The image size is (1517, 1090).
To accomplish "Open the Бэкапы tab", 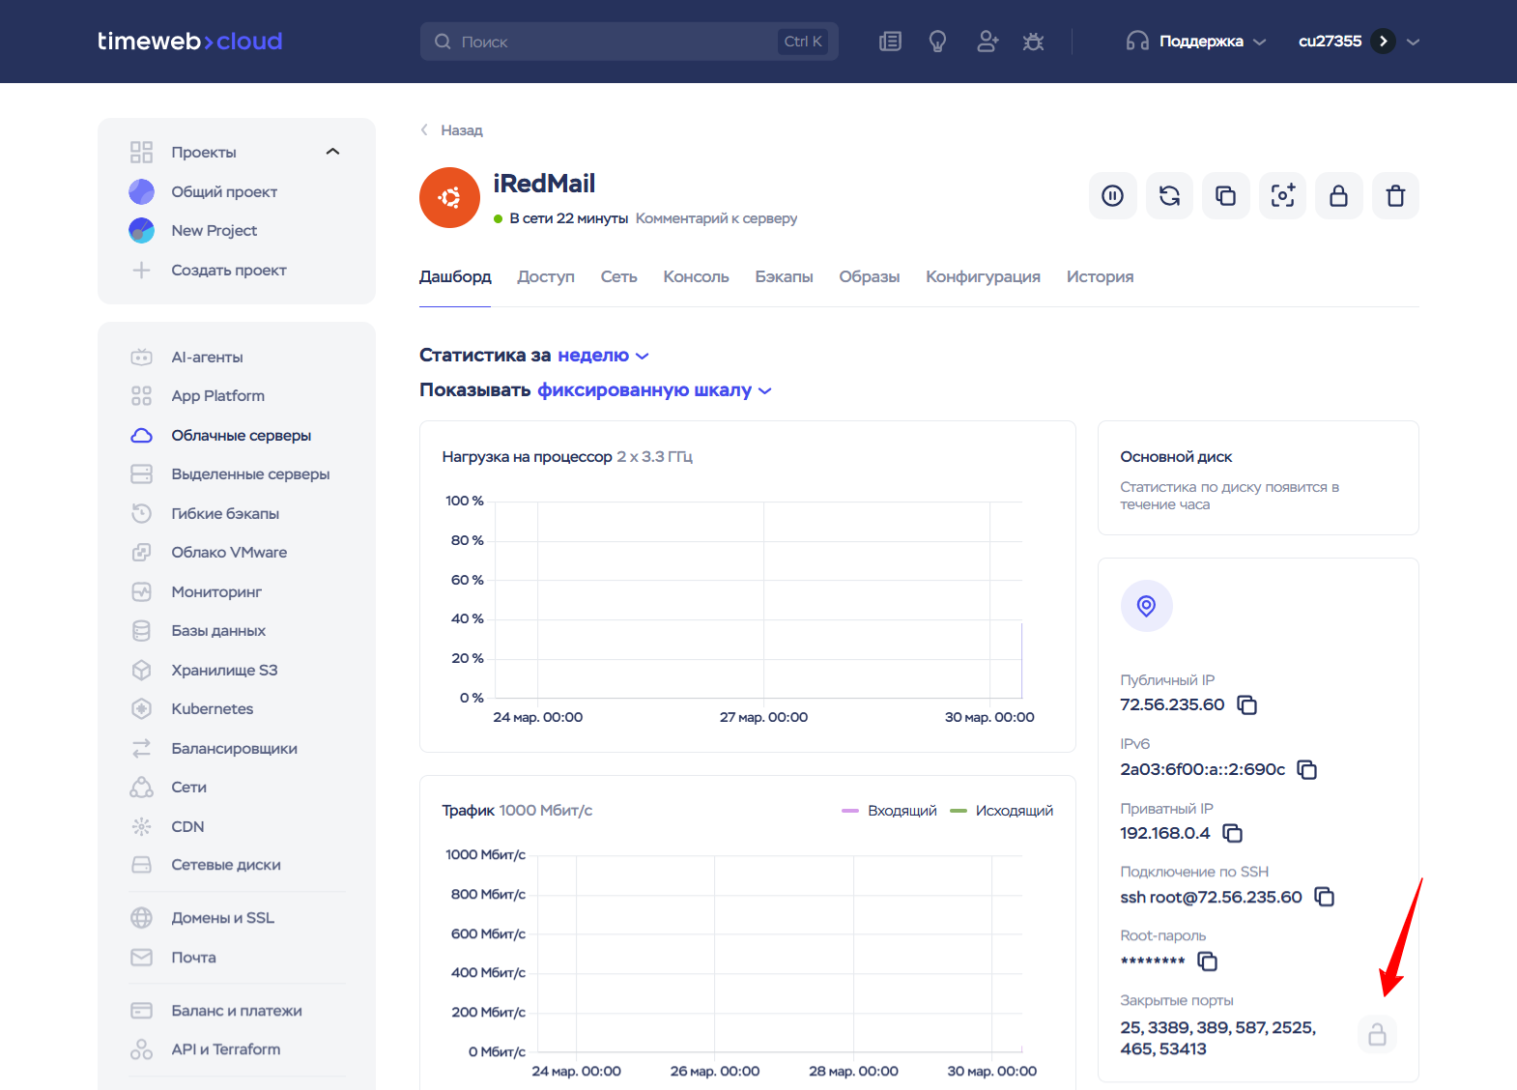I will (784, 277).
